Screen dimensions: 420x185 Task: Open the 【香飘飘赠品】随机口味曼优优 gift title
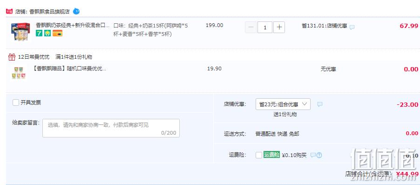(x=69, y=69)
